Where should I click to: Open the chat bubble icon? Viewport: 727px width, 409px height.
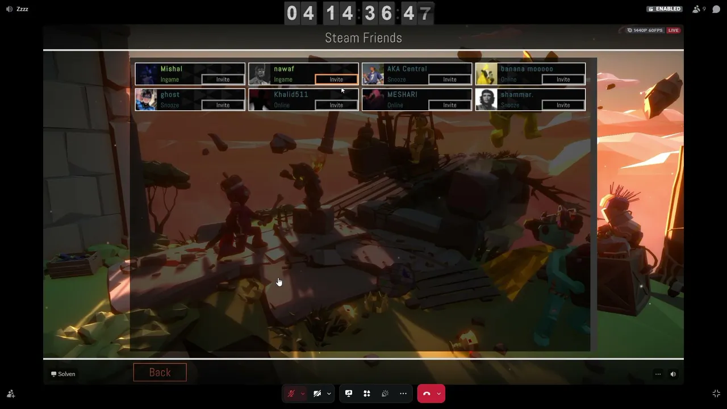[x=716, y=9]
